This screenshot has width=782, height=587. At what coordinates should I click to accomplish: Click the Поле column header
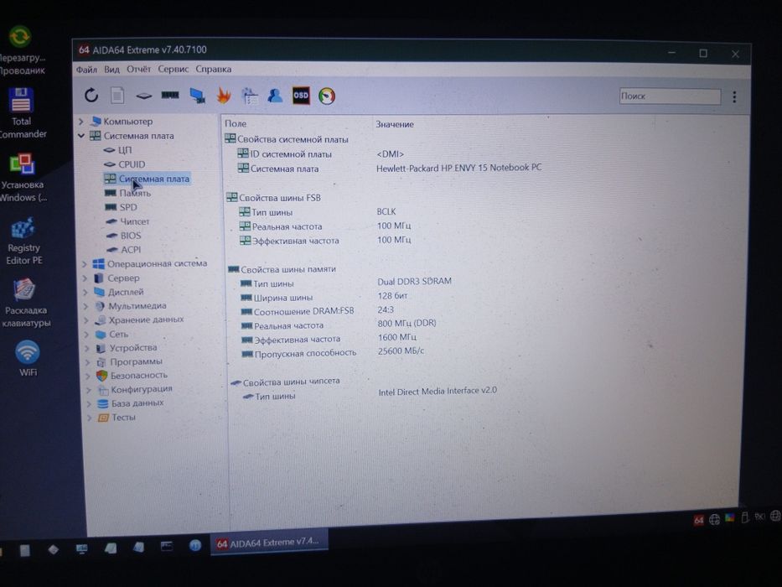[x=236, y=124]
